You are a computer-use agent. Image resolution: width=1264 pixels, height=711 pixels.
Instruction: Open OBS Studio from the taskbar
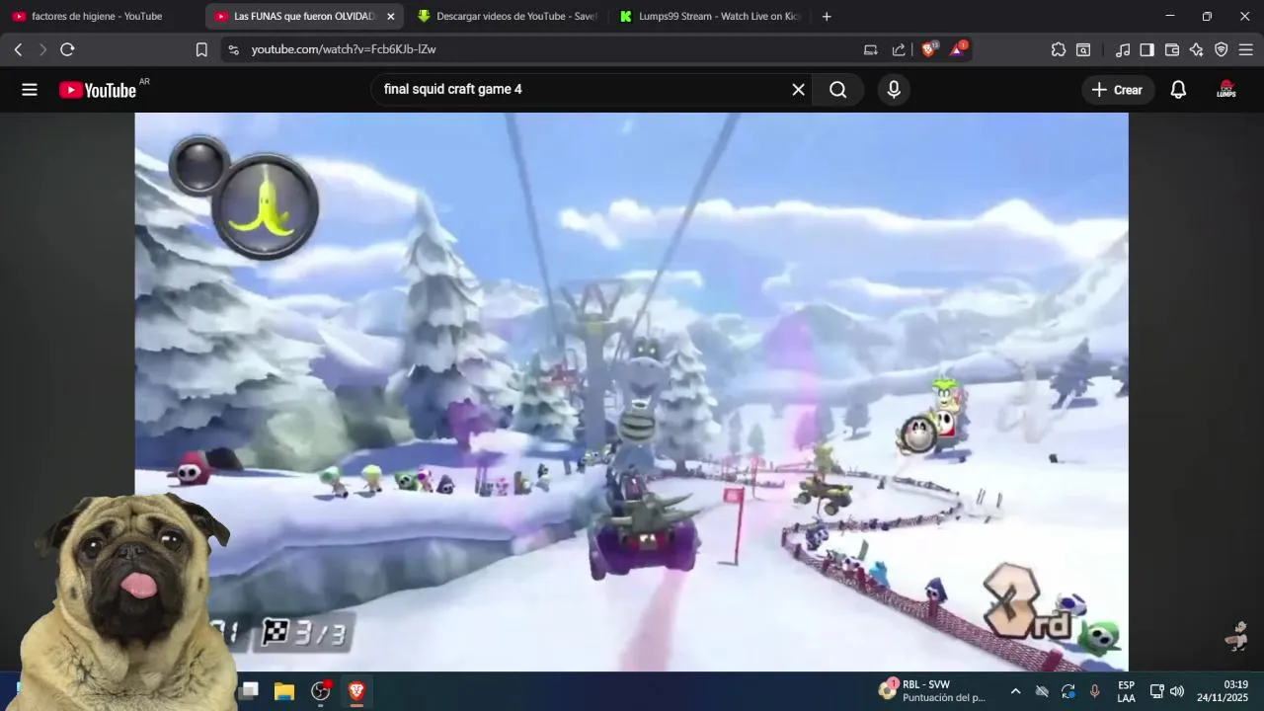(x=321, y=691)
